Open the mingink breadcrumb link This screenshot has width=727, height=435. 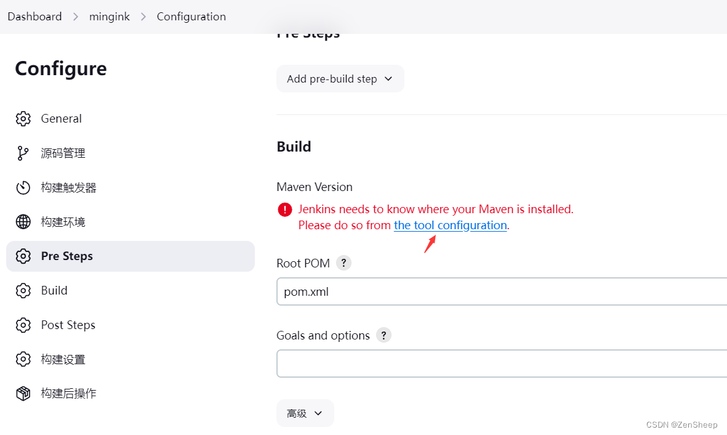pos(110,17)
